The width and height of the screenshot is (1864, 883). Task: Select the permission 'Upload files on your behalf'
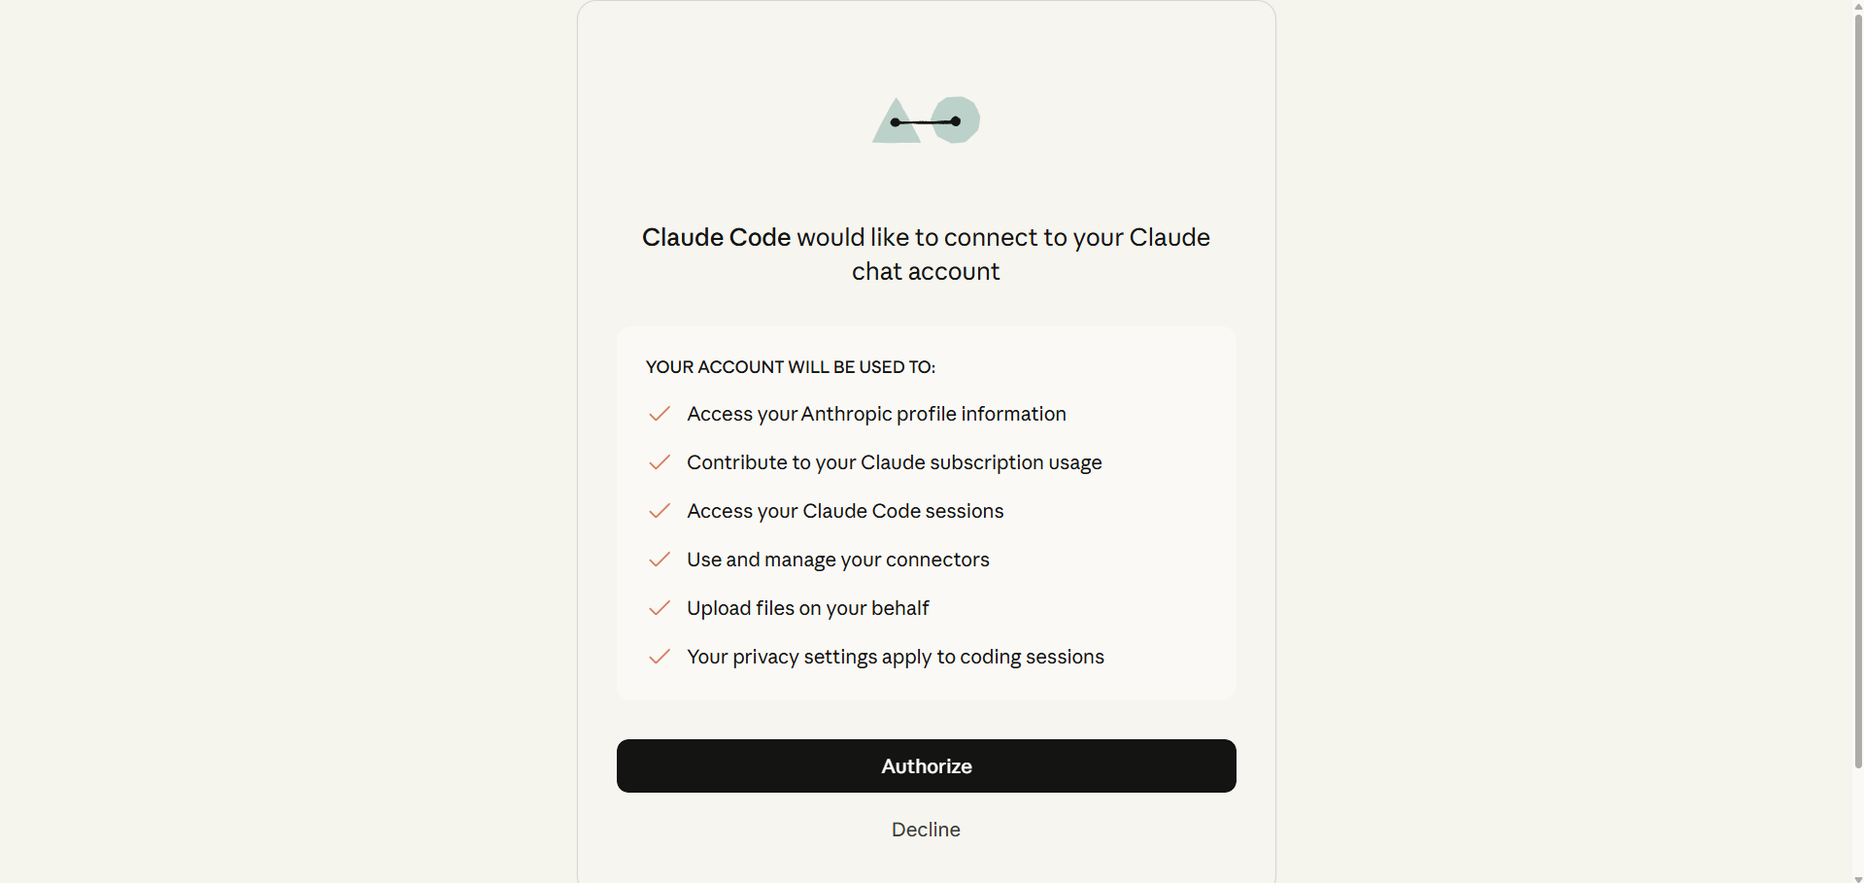coord(807,608)
